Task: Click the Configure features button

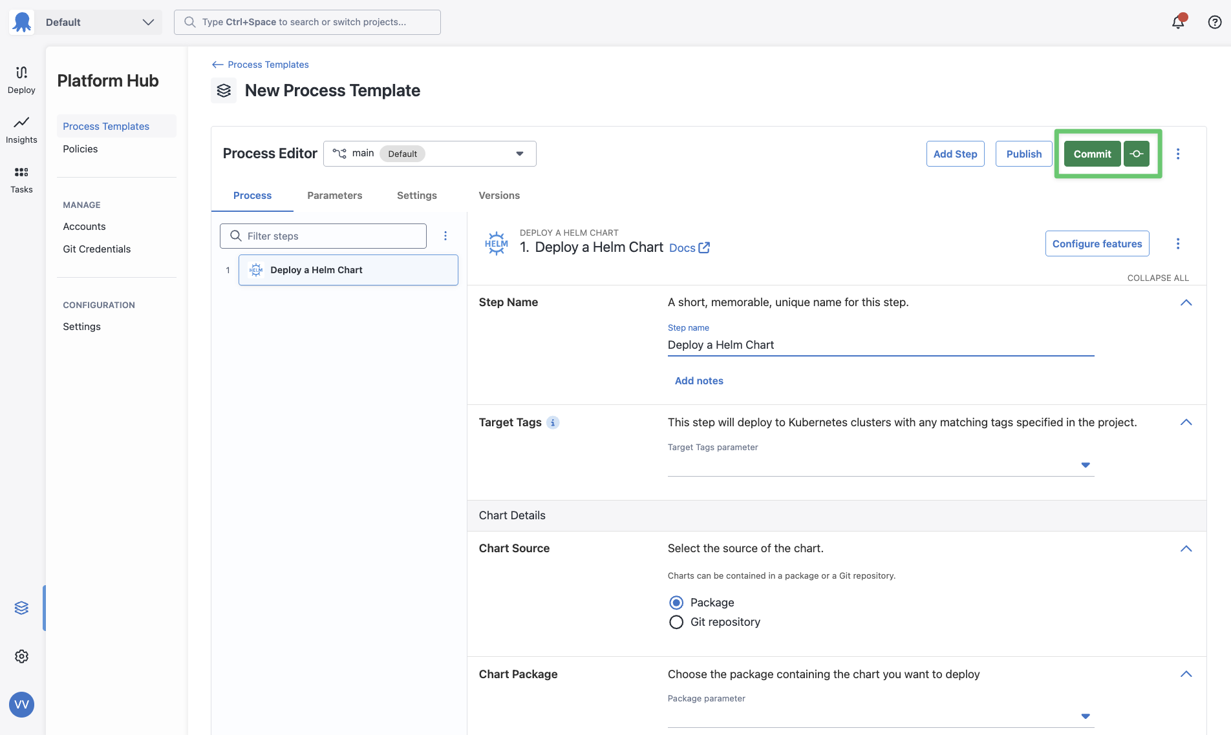Action: coord(1097,243)
